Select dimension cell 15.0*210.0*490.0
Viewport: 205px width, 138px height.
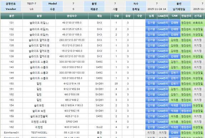pos(72,51)
